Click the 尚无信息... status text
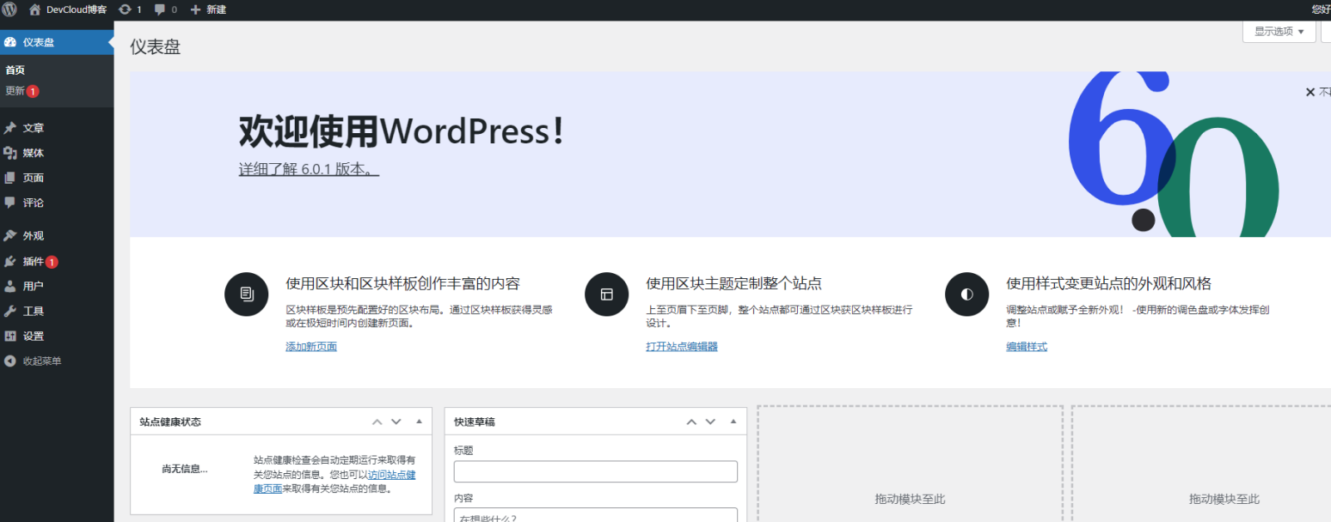Image resolution: width=1331 pixels, height=522 pixels. (185, 469)
